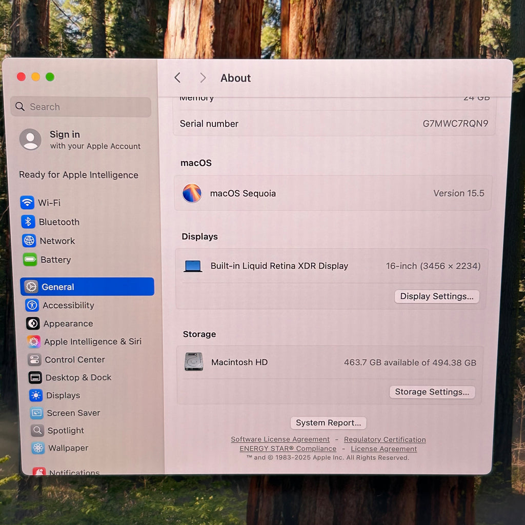The width and height of the screenshot is (525, 525).
Task: Click the Screen Saver icon
Action: click(x=36, y=413)
